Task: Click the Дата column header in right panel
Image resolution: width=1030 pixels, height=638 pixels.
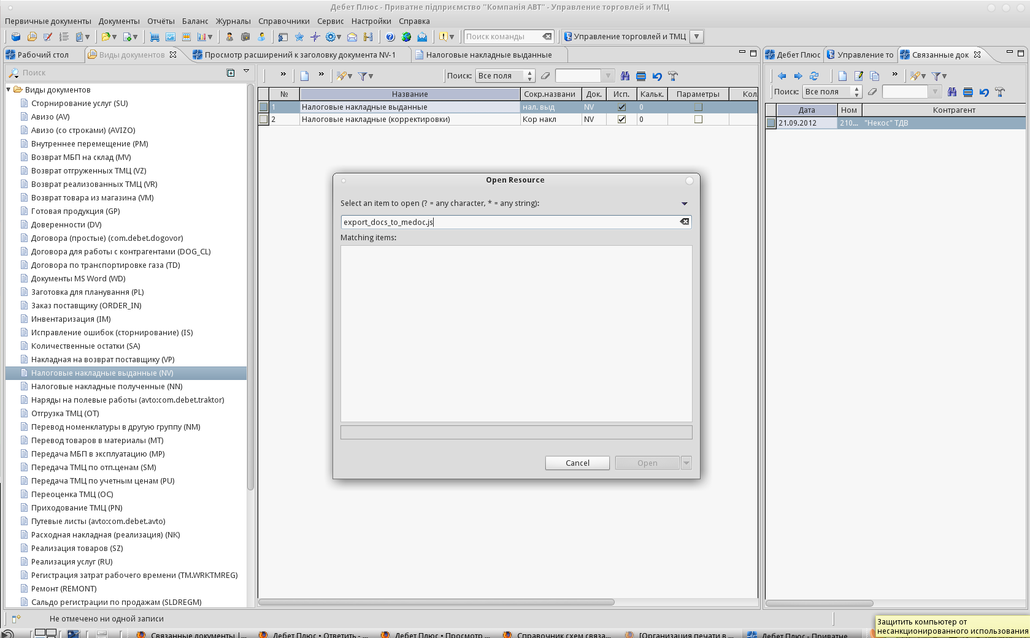Action: (807, 110)
